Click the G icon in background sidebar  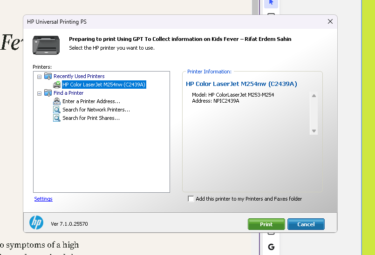271,247
